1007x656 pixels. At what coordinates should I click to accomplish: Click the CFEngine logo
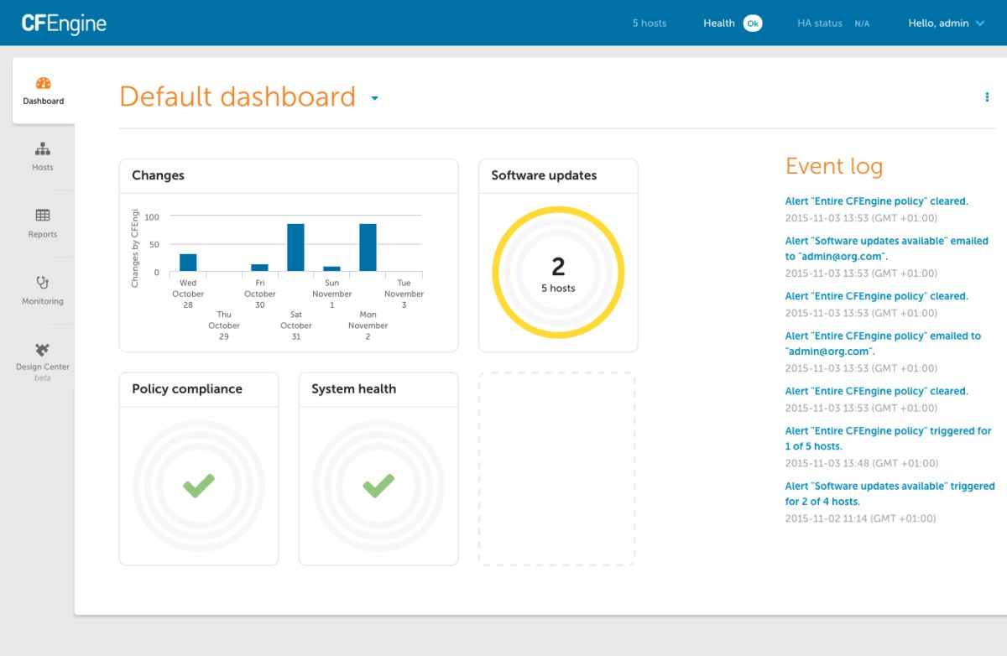(64, 23)
